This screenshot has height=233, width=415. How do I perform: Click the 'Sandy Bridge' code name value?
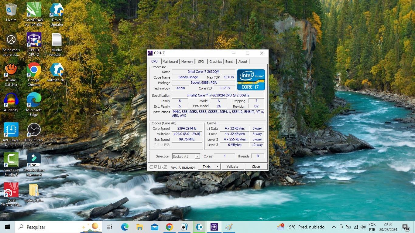[x=188, y=77]
